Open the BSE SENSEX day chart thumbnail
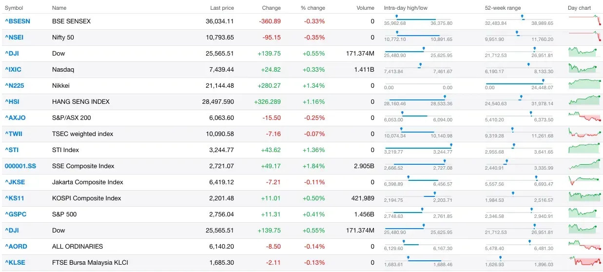This screenshot has width=603, height=272. click(584, 20)
